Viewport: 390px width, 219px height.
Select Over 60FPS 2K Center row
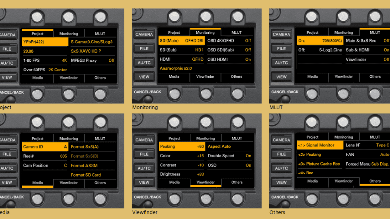[45, 70]
